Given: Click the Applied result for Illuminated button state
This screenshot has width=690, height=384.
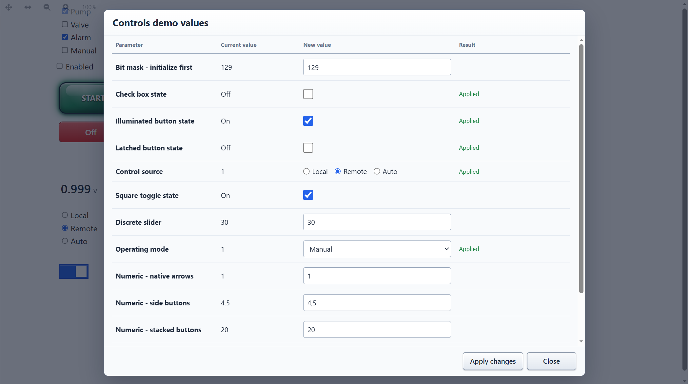Looking at the screenshot, I should coord(469,121).
